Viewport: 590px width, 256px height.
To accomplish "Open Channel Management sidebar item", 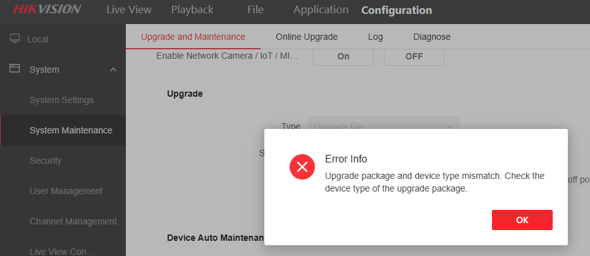I will point(73,221).
